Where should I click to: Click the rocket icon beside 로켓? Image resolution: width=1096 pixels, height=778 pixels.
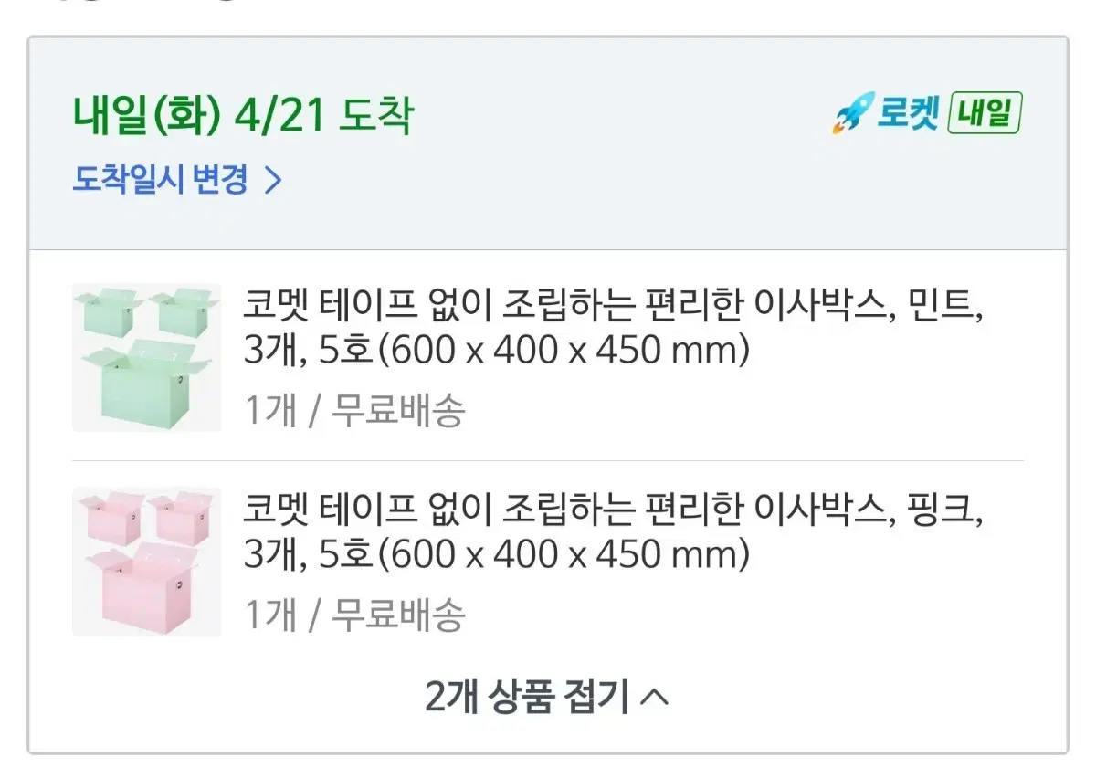848,115
